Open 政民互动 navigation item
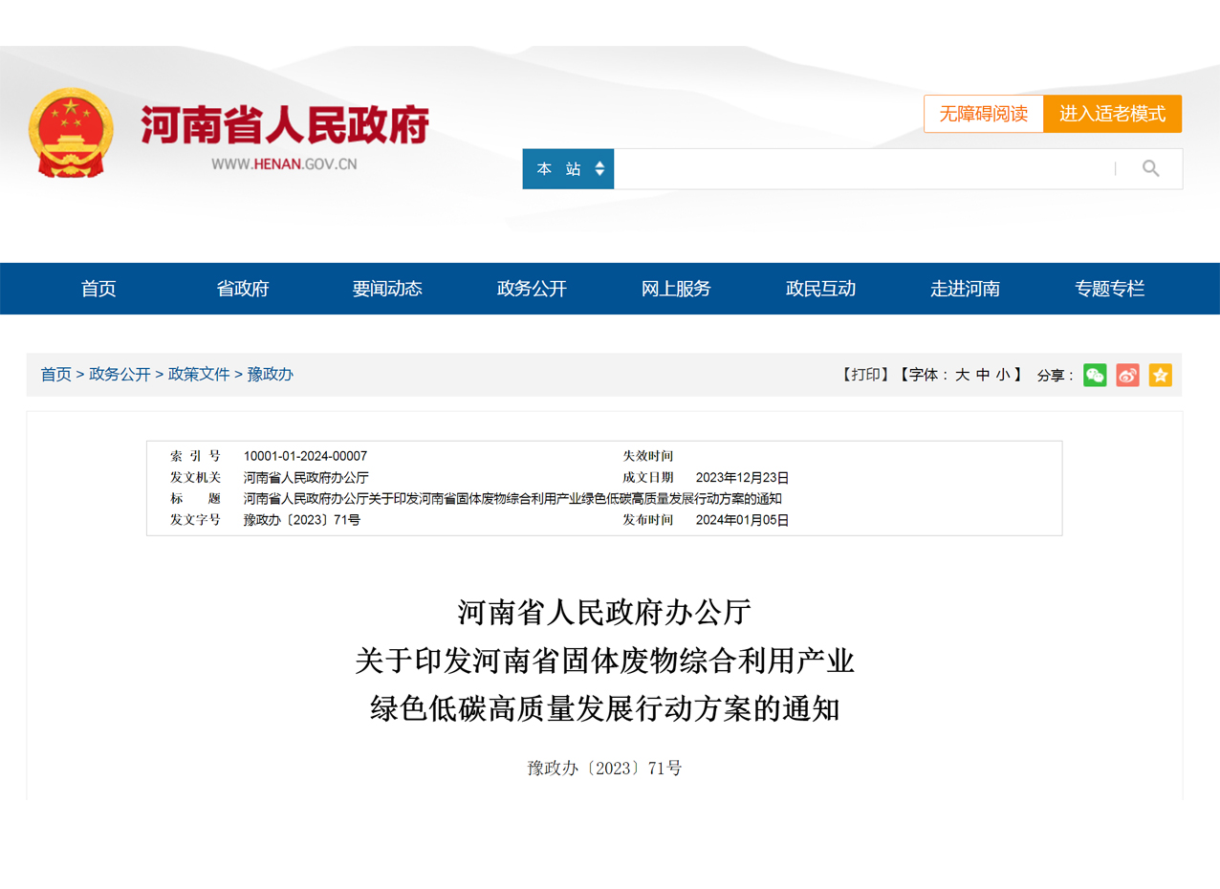The image size is (1220, 889). pyautogui.click(x=820, y=289)
